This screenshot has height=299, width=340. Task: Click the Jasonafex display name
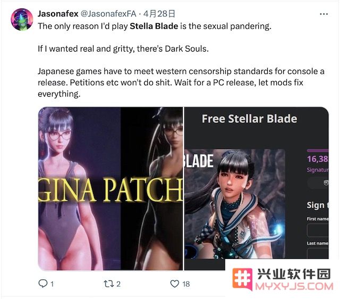click(58, 14)
